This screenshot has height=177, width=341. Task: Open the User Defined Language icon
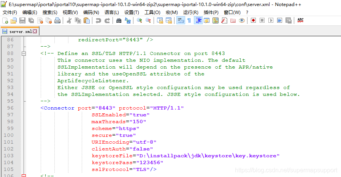pyautogui.click(x=207, y=20)
